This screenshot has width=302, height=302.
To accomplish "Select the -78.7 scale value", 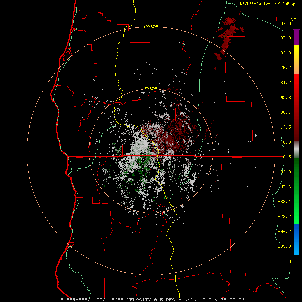I will point(284,217).
